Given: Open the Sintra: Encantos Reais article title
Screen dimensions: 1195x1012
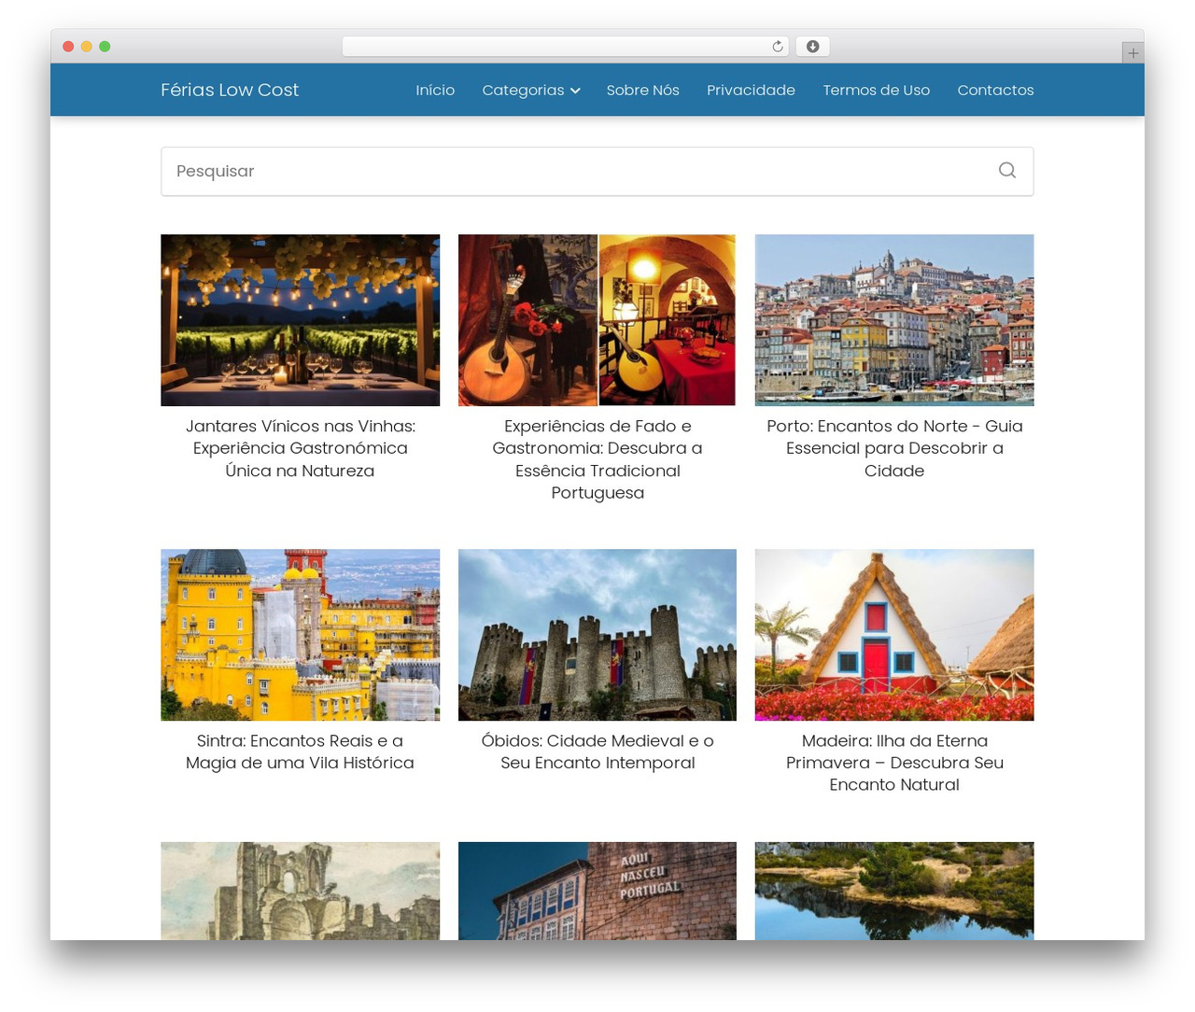Looking at the screenshot, I should click(x=300, y=752).
